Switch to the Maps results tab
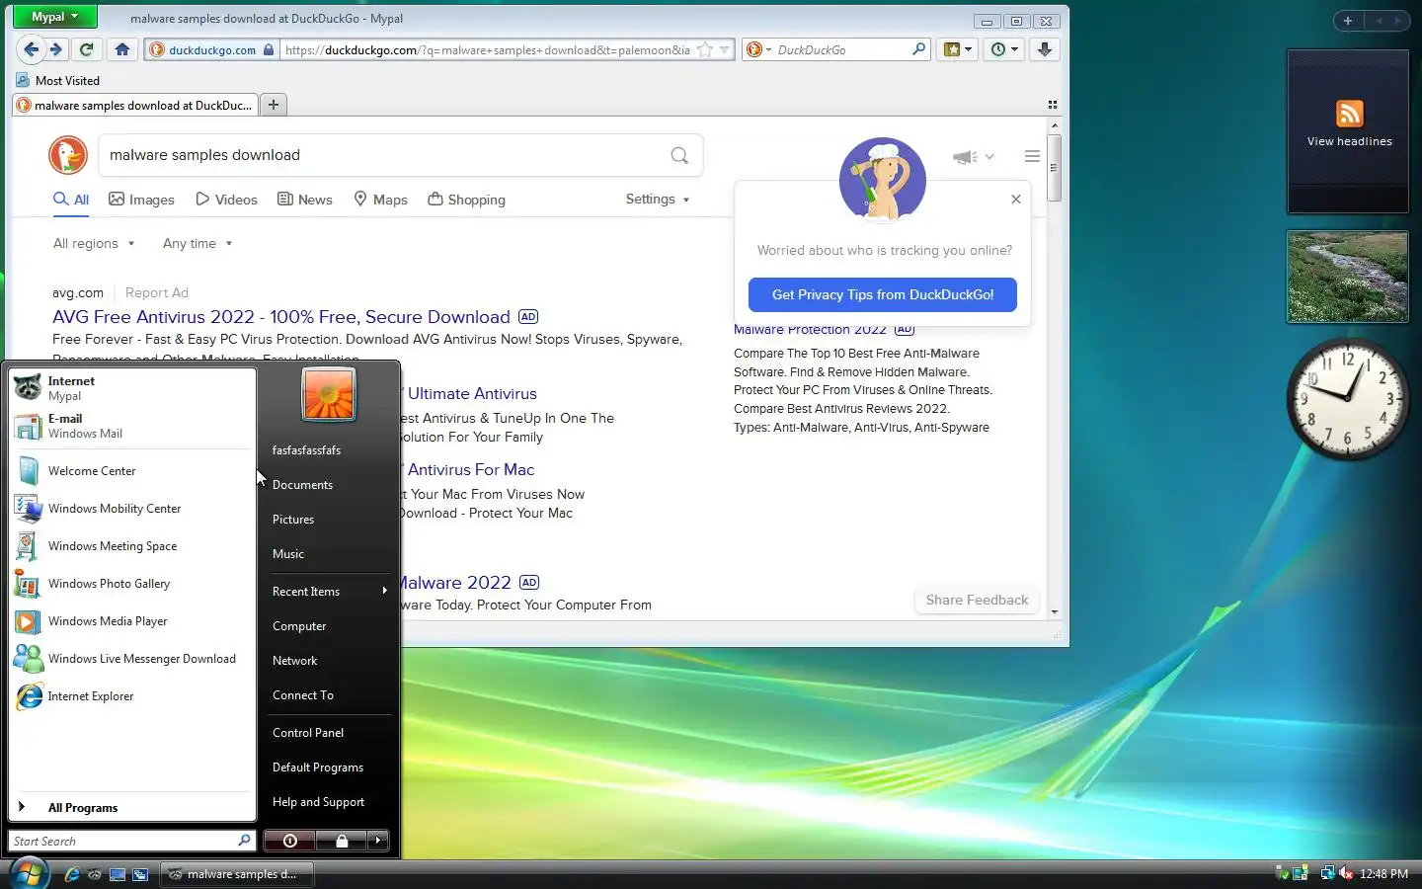The image size is (1422, 889). [380, 200]
